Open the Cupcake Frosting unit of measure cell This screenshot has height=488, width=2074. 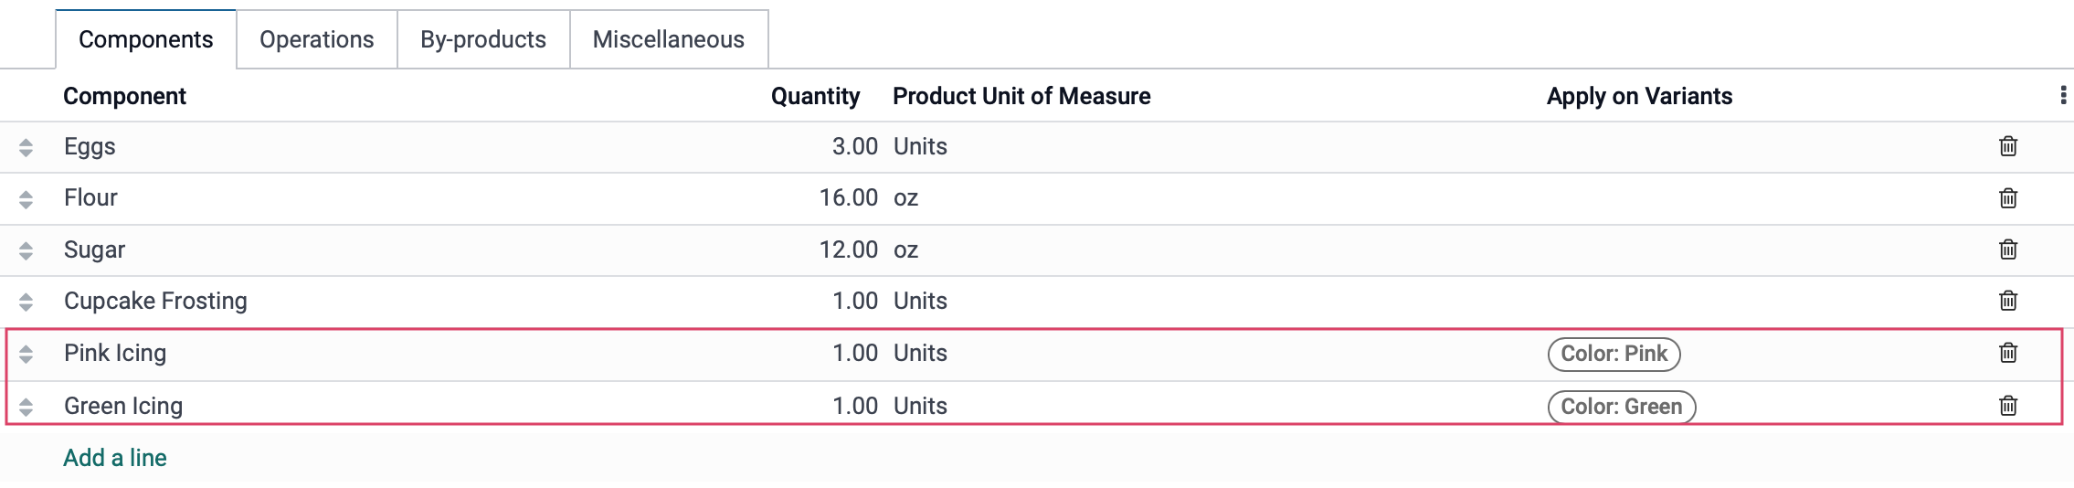tap(920, 301)
